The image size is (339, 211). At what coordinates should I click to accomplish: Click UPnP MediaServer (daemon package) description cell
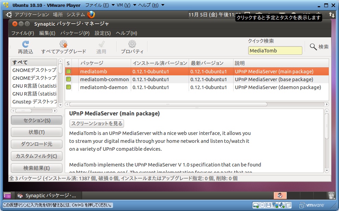(x=278, y=87)
